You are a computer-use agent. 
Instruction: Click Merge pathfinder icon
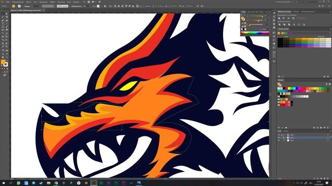[x=289, y=25]
